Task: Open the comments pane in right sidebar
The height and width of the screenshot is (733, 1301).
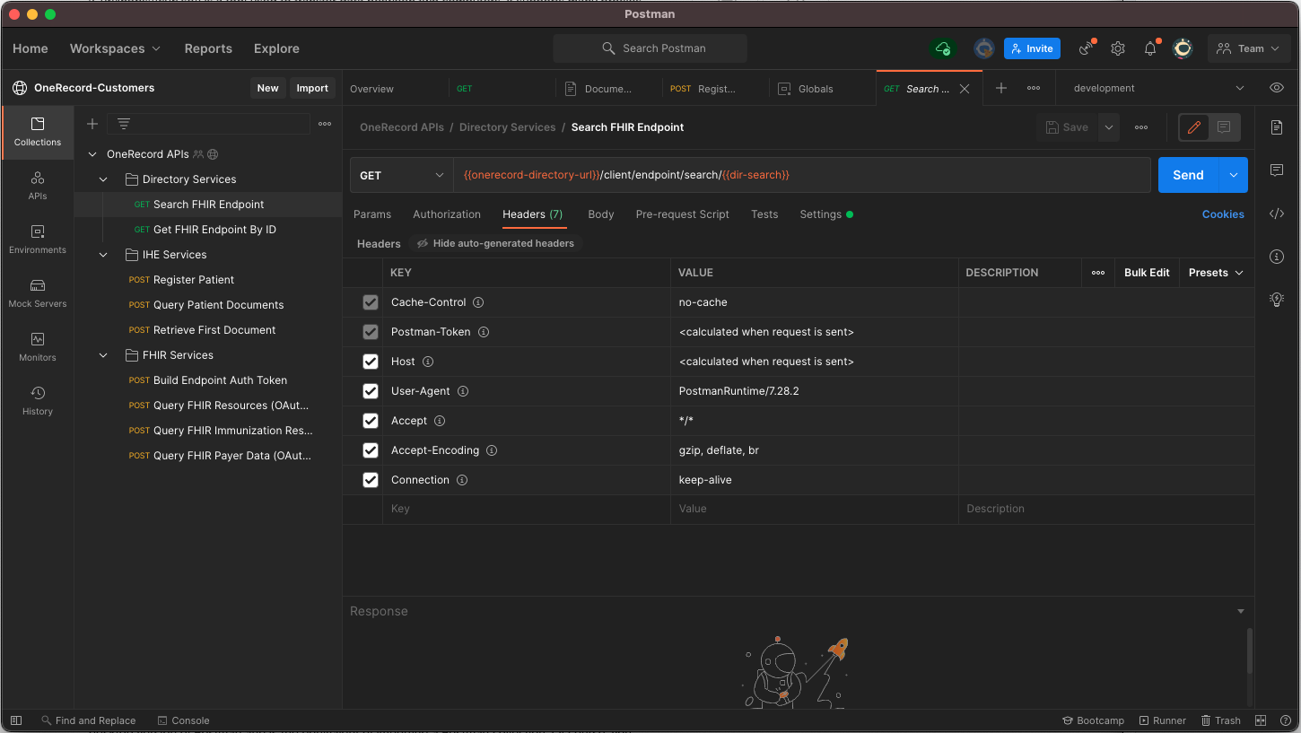Action: click(x=1277, y=170)
